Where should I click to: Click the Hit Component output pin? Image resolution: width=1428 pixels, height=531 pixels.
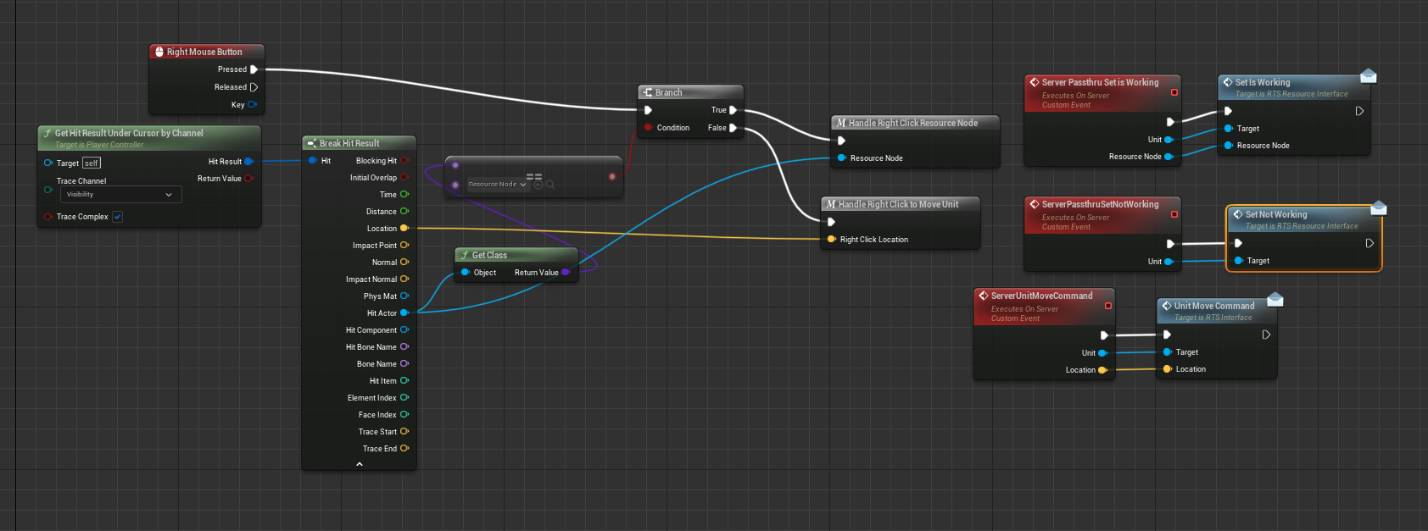pos(404,330)
